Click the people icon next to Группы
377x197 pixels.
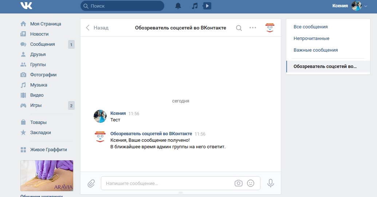point(23,65)
